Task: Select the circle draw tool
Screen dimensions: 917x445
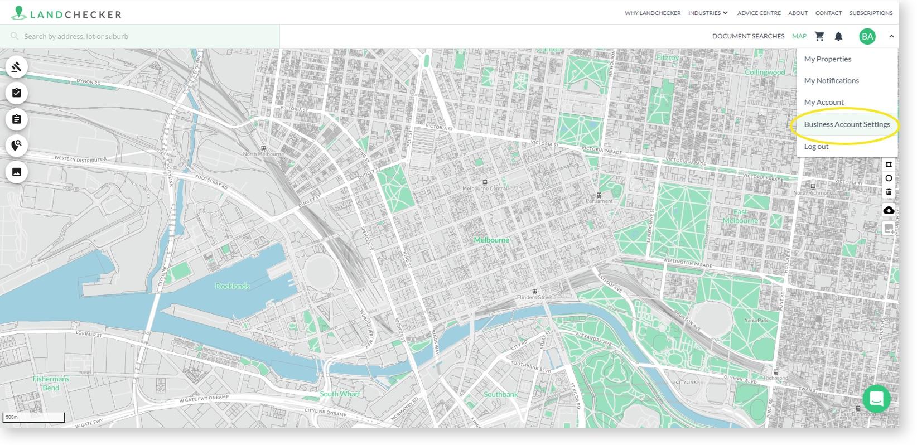Action: coord(889,178)
